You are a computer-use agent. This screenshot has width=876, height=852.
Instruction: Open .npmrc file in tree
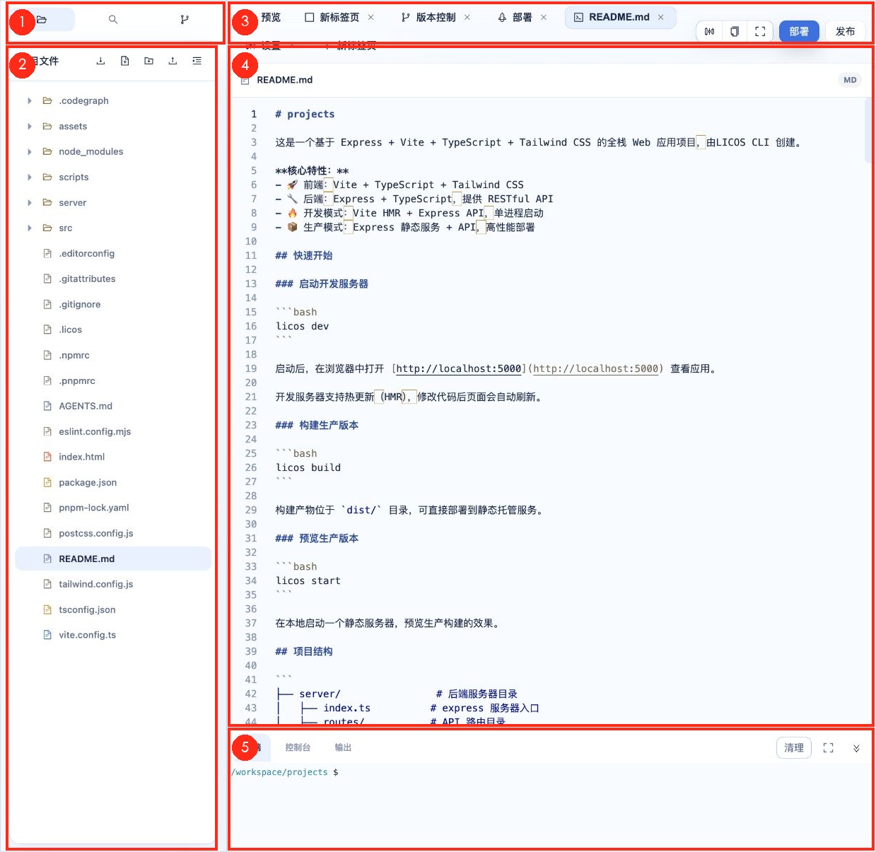(x=113, y=355)
